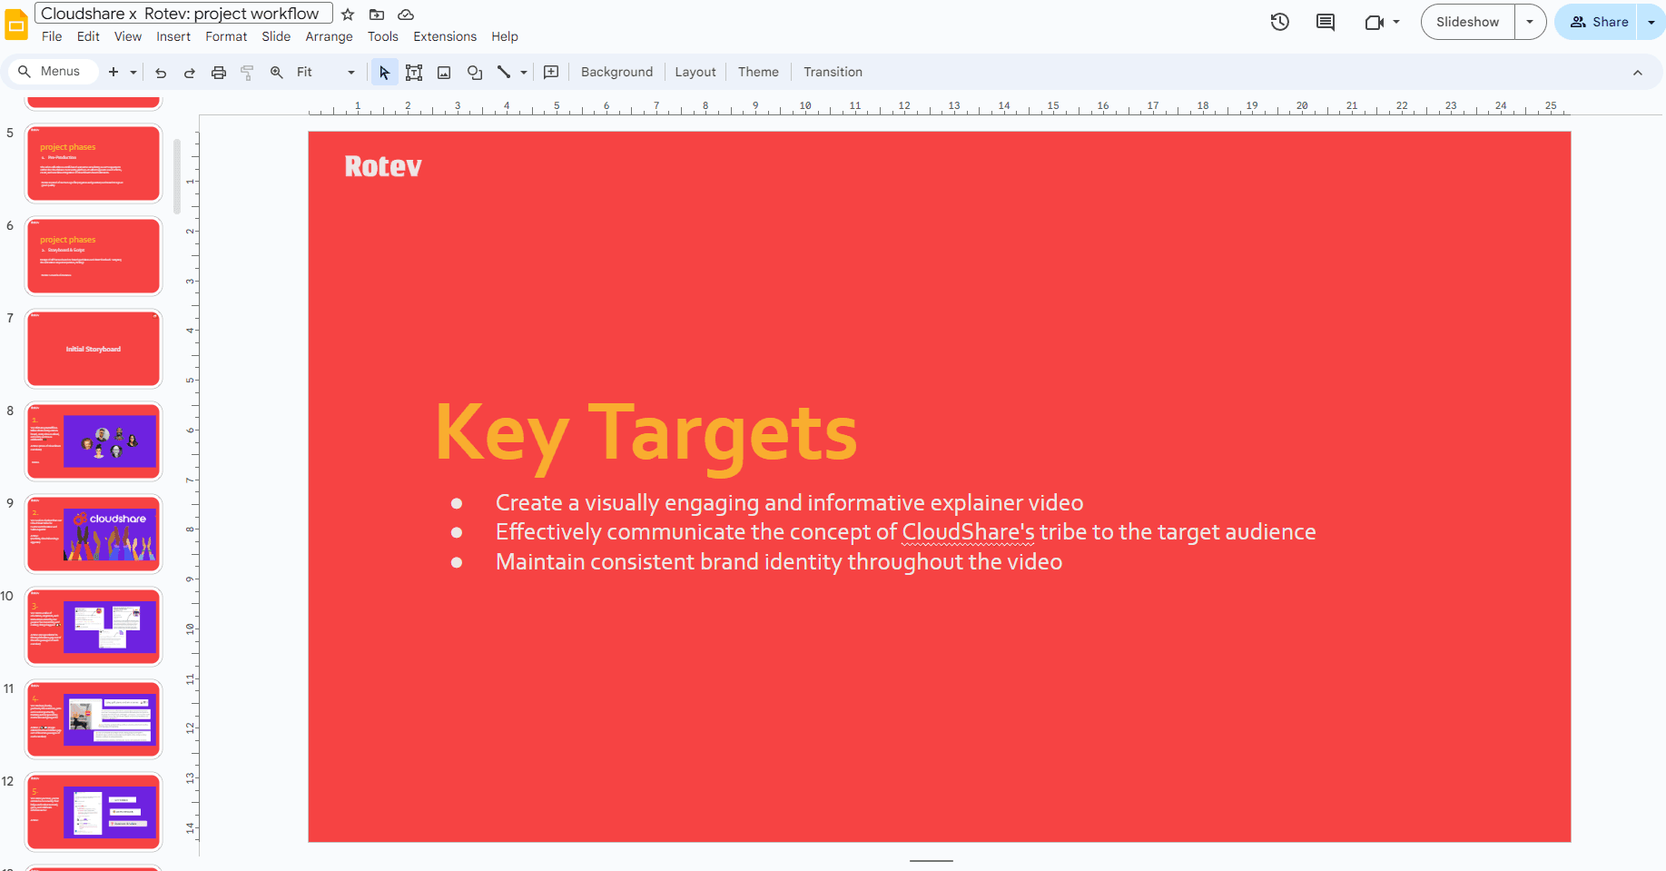1666x871 pixels.
Task: Insert an image
Action: [x=444, y=73]
